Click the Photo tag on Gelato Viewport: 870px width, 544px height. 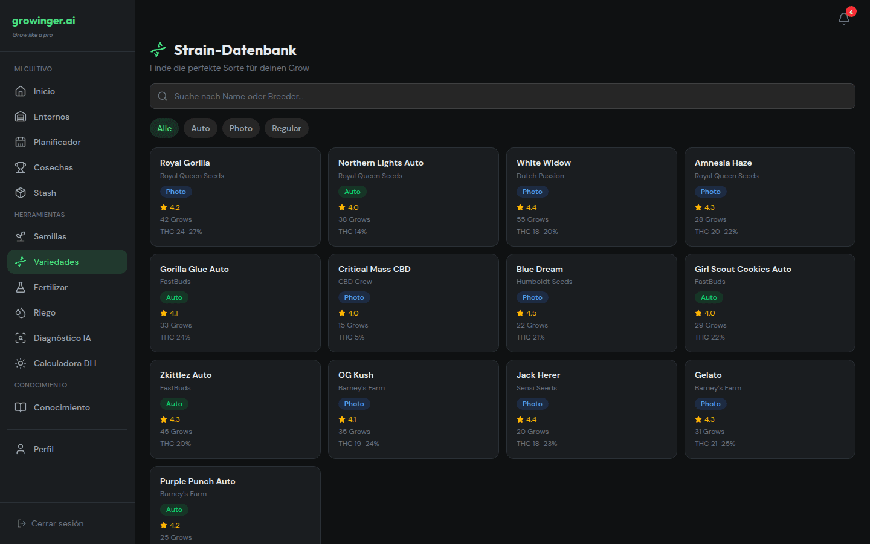point(710,404)
